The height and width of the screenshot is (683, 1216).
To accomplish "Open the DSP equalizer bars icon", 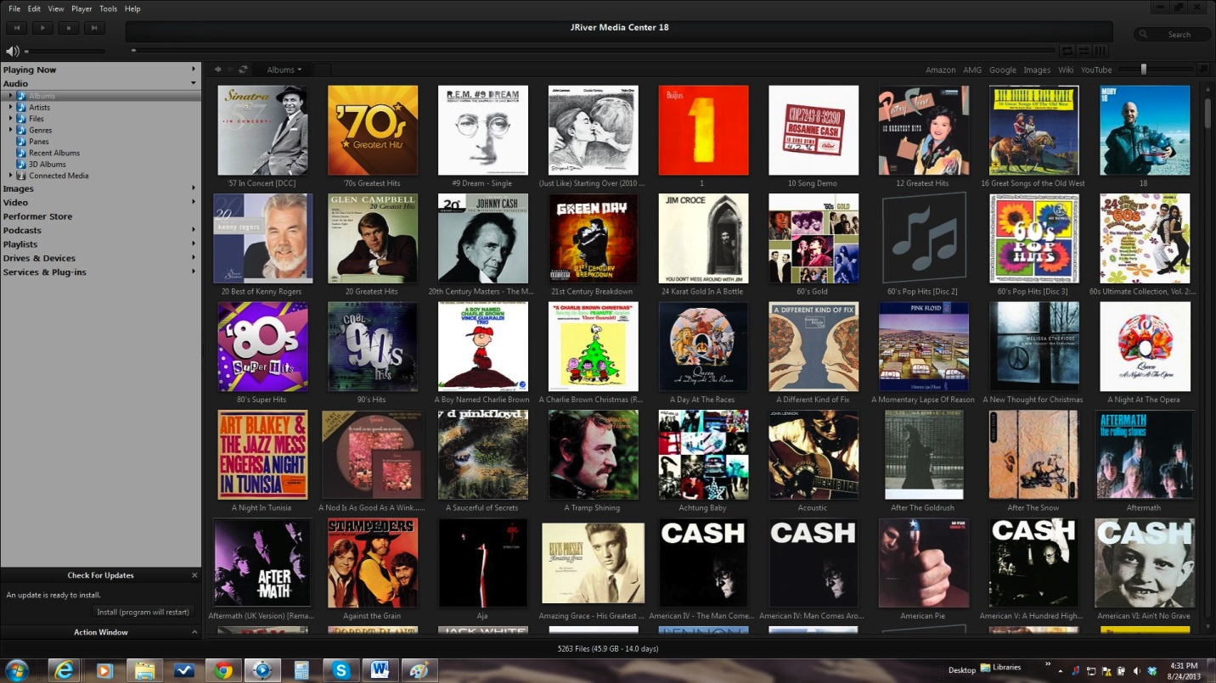I will click(1101, 51).
